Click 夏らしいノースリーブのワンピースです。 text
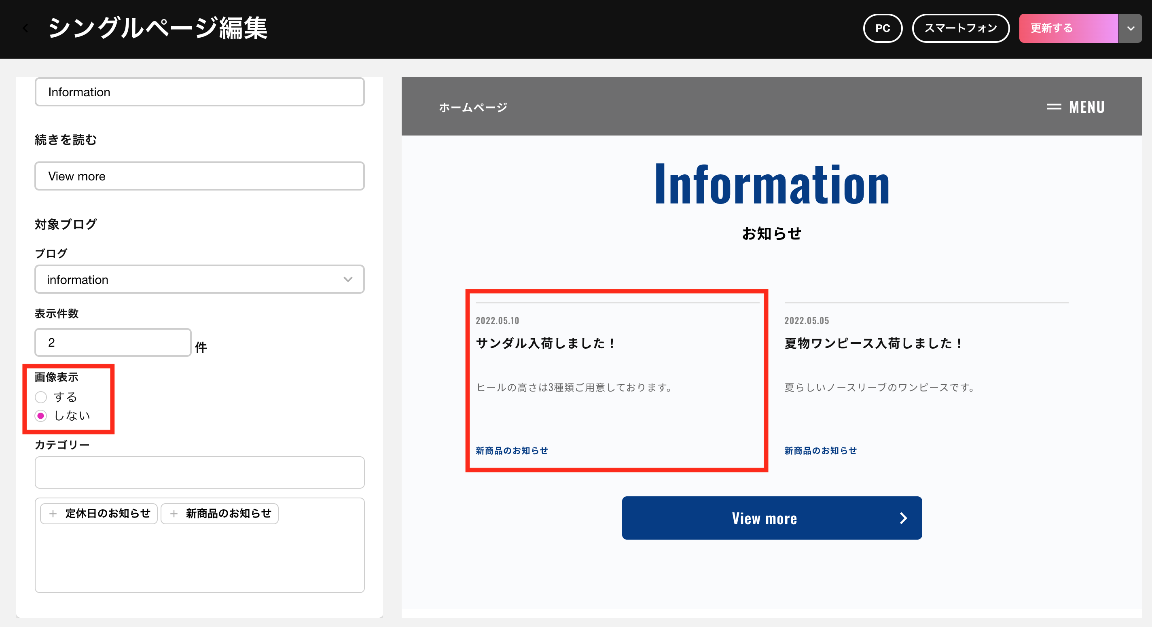Image resolution: width=1152 pixels, height=627 pixels. click(x=881, y=387)
